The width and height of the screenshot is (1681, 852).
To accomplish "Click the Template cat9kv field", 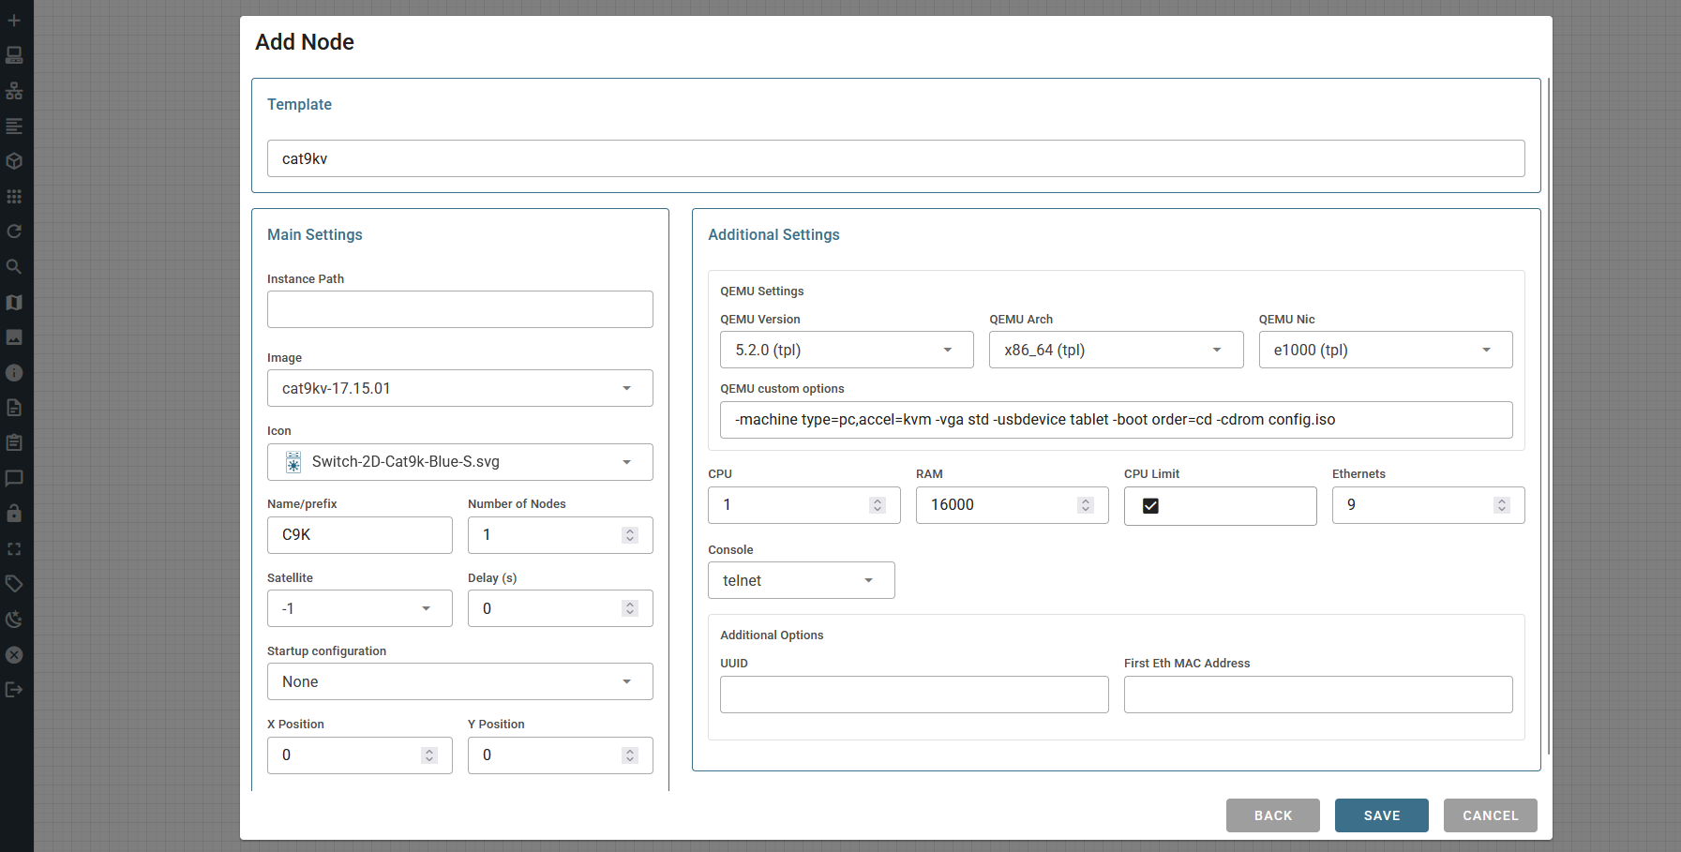I will tap(896, 158).
